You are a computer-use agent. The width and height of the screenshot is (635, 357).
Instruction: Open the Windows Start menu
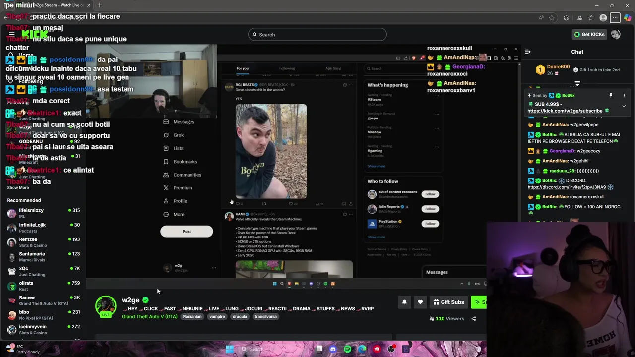230,349
